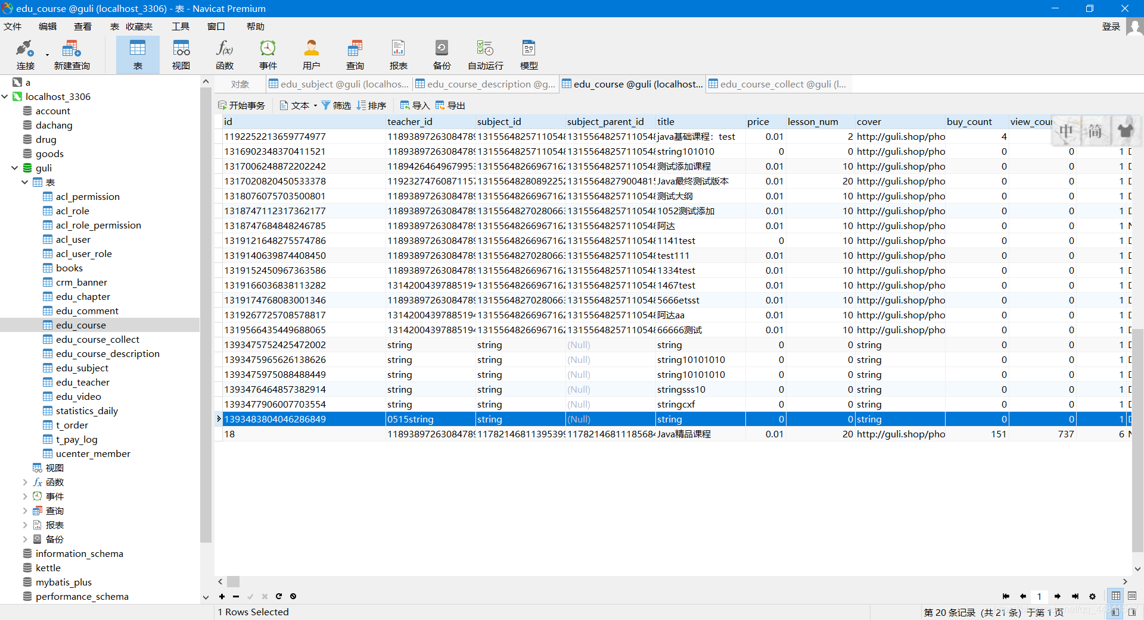1144x620 pixels.
Task: Select the 表 (Table) toolbar icon
Action: (x=138, y=55)
